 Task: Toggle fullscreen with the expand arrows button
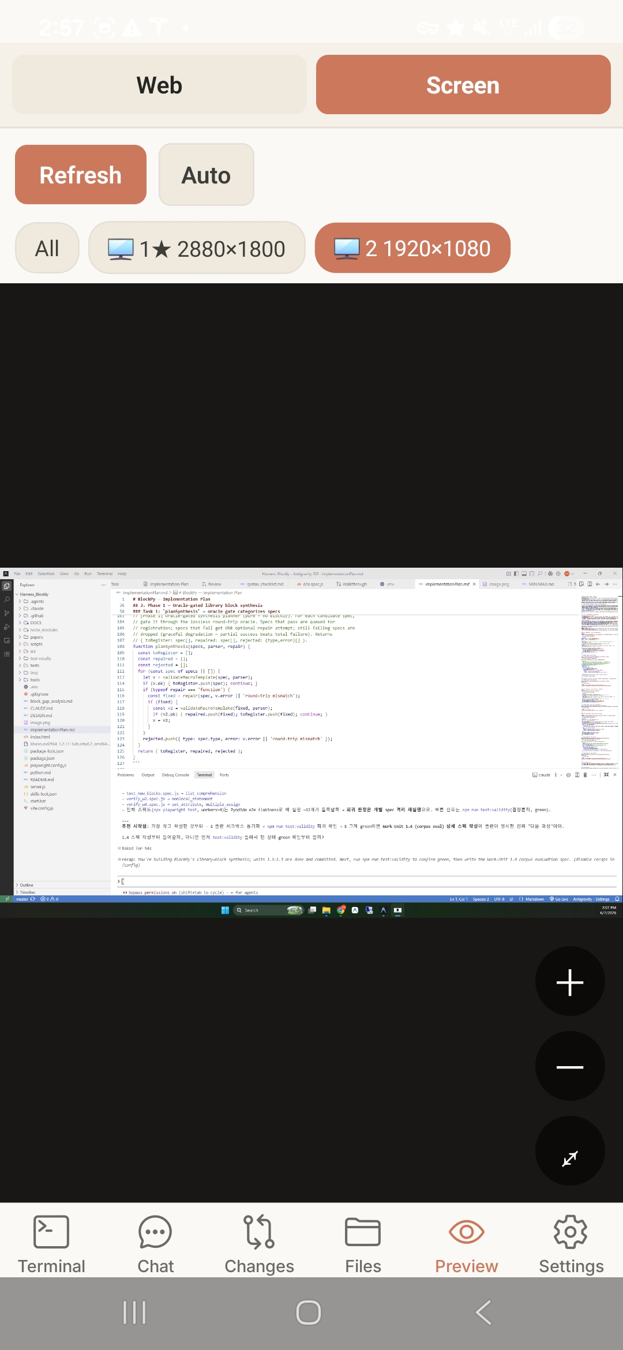pos(570,1152)
